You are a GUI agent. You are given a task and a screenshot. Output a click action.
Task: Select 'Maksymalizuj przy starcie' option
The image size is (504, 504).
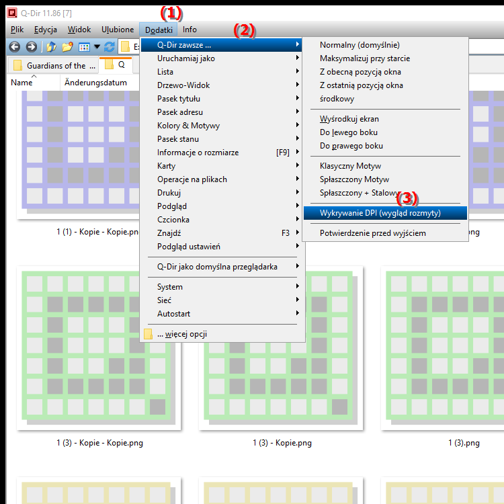(x=385, y=58)
